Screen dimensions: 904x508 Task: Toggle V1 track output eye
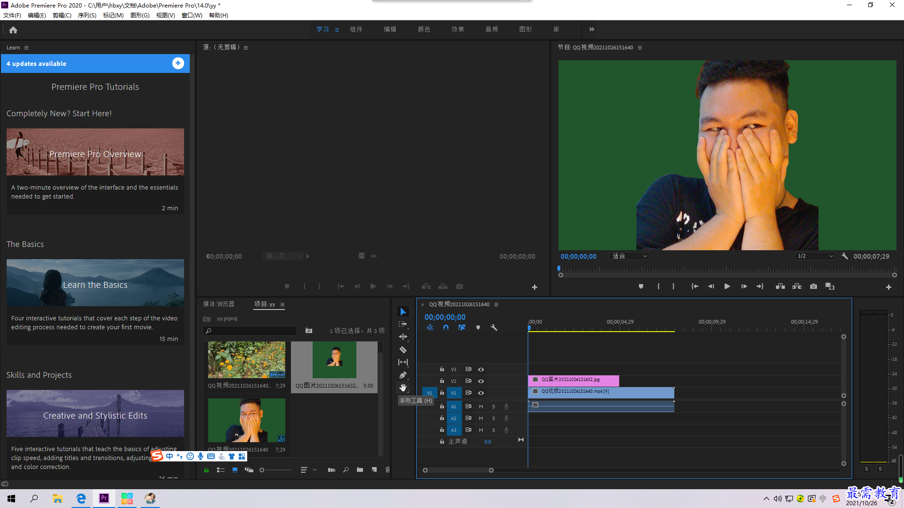point(481,393)
